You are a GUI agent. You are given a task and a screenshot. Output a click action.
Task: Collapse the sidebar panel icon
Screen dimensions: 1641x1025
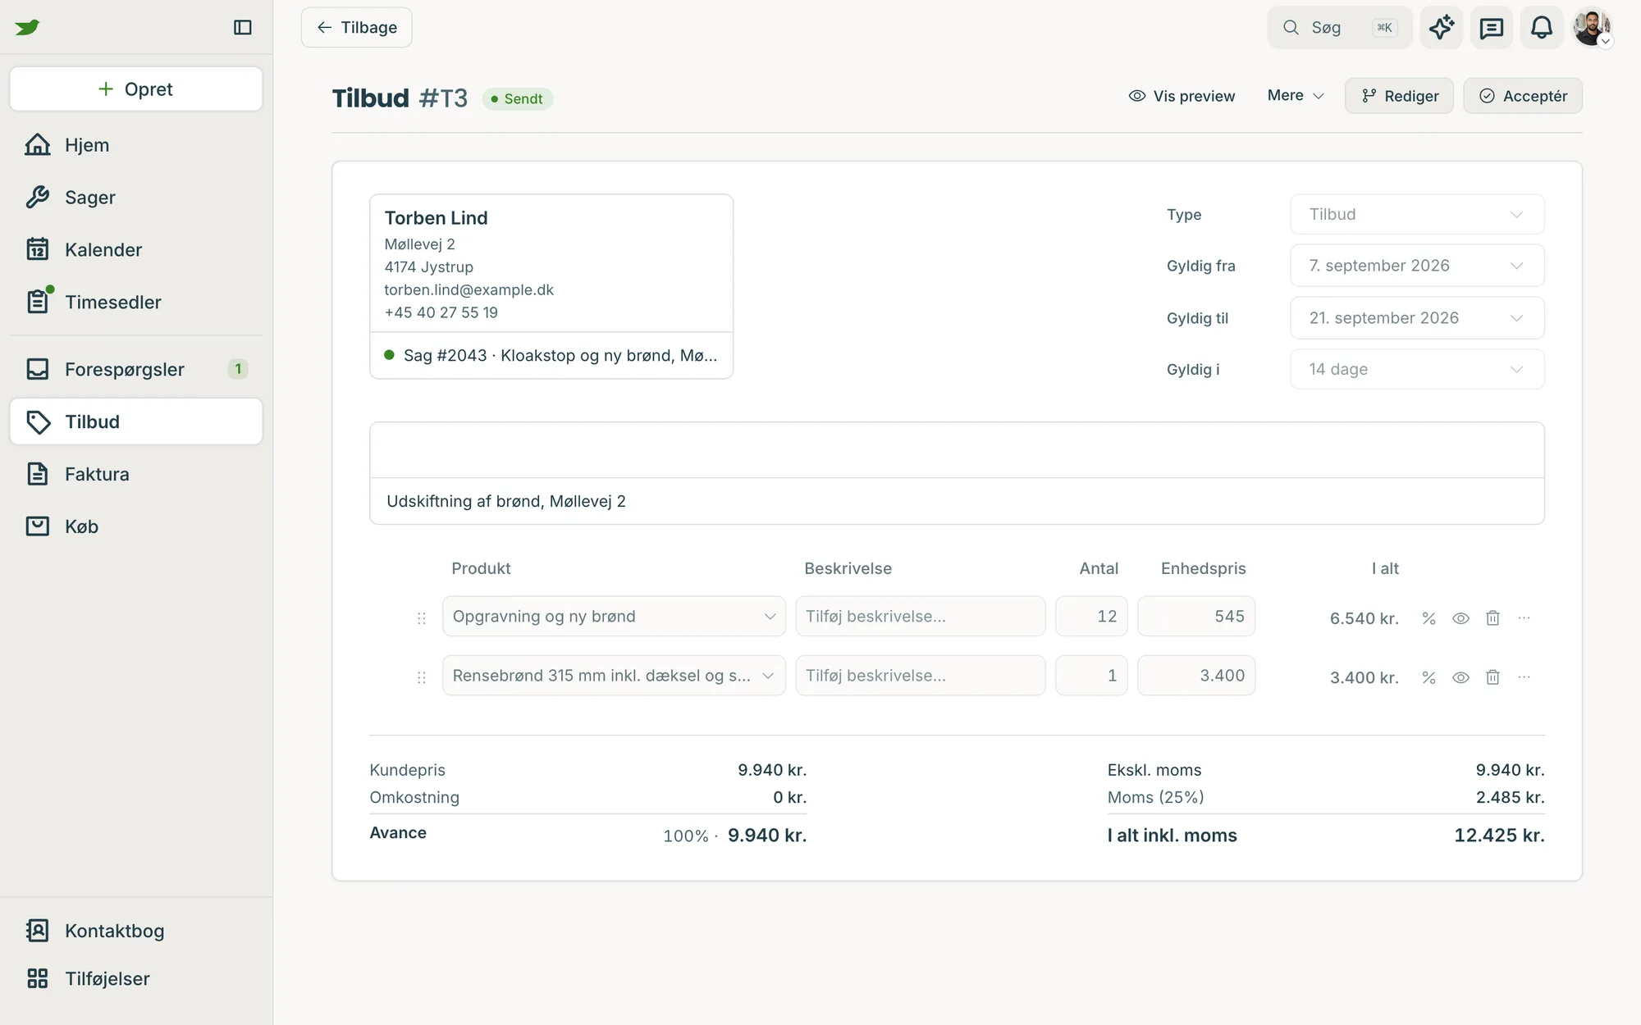point(242,27)
